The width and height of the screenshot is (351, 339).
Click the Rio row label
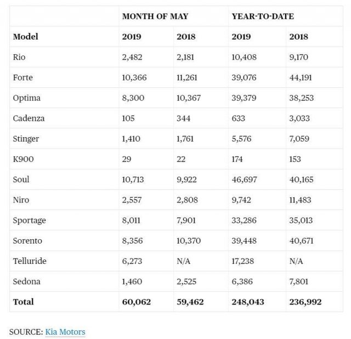pyautogui.click(x=19, y=57)
